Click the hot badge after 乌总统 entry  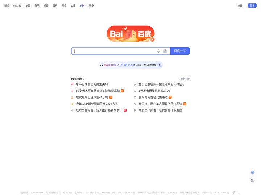tap(185, 104)
